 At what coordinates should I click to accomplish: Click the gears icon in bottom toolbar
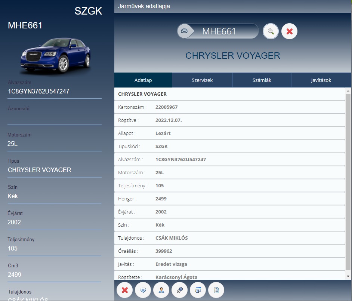pyautogui.click(x=180, y=290)
